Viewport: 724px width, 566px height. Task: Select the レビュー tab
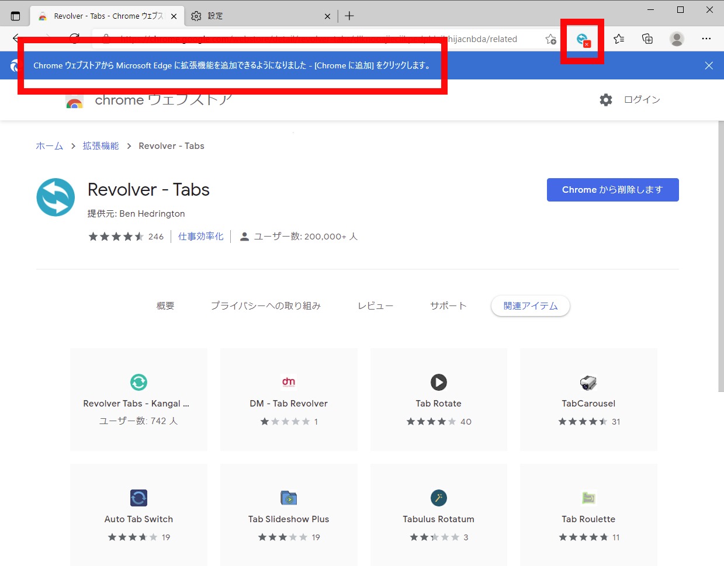click(x=375, y=306)
